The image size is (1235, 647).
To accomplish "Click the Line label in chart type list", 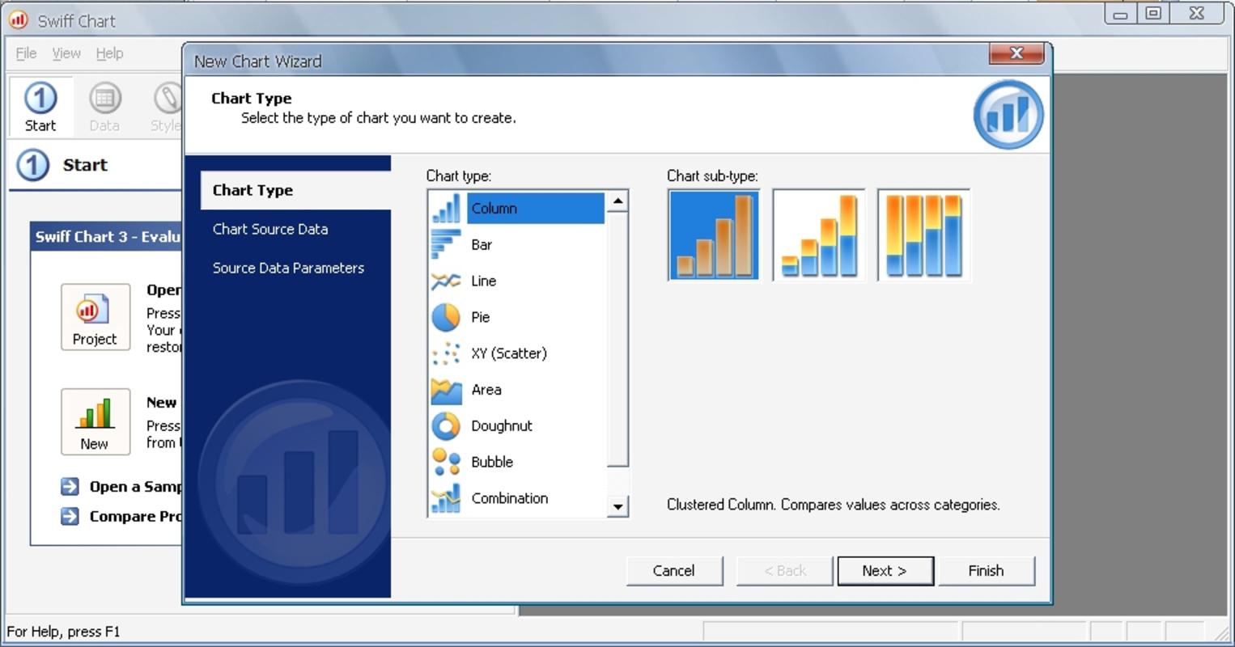I will pos(484,281).
